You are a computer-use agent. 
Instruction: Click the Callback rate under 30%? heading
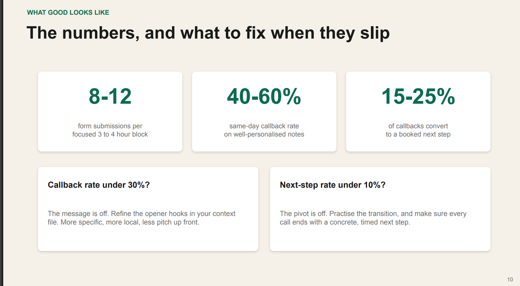point(99,185)
